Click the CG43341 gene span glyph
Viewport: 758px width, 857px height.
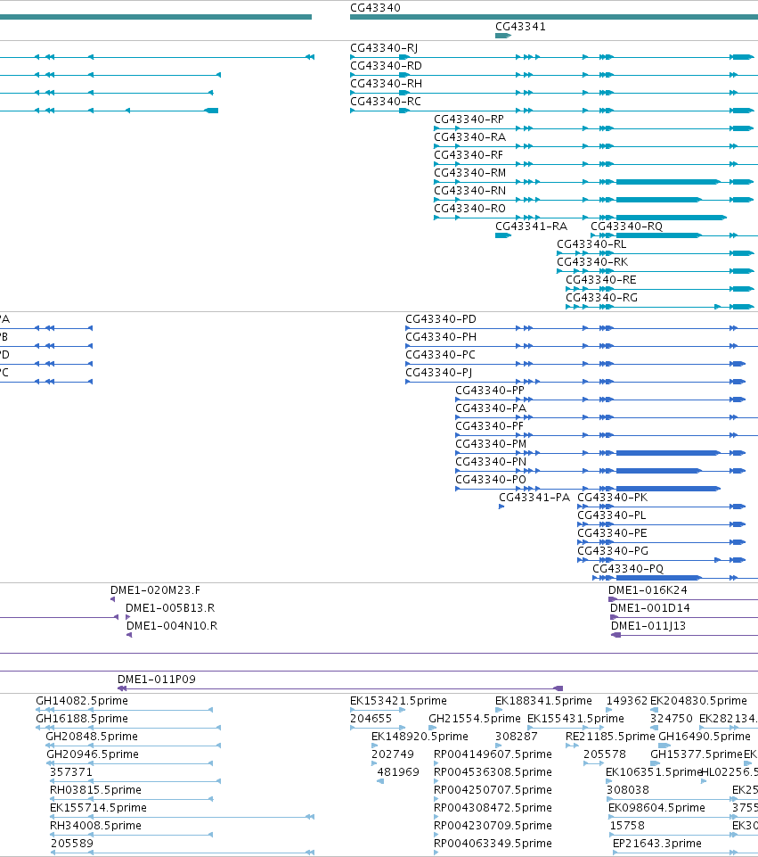tap(503, 36)
